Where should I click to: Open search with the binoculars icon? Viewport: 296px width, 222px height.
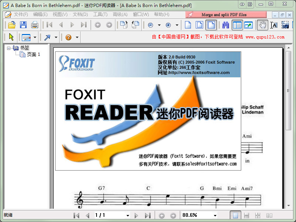click(226, 25)
